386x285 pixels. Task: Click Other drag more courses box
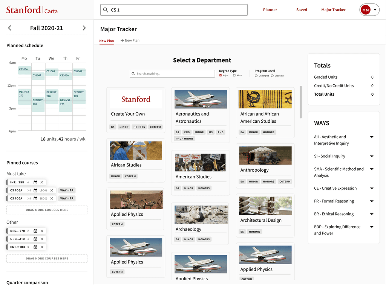tap(47, 258)
